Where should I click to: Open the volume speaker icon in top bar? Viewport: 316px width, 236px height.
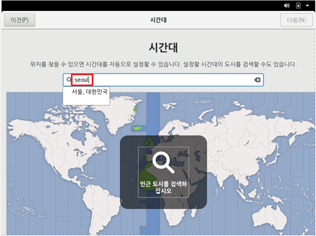286,5
